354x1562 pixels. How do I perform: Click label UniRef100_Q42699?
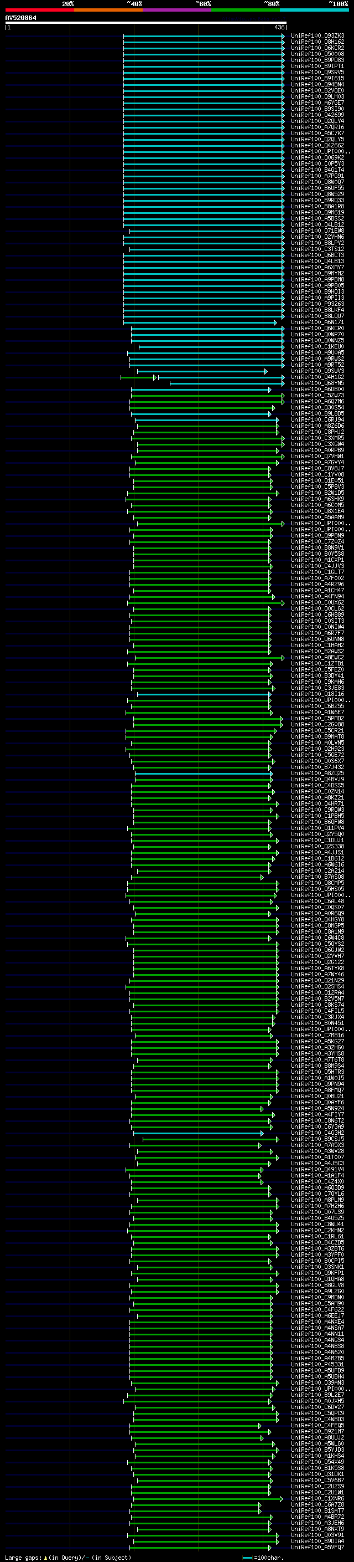tap(317, 115)
